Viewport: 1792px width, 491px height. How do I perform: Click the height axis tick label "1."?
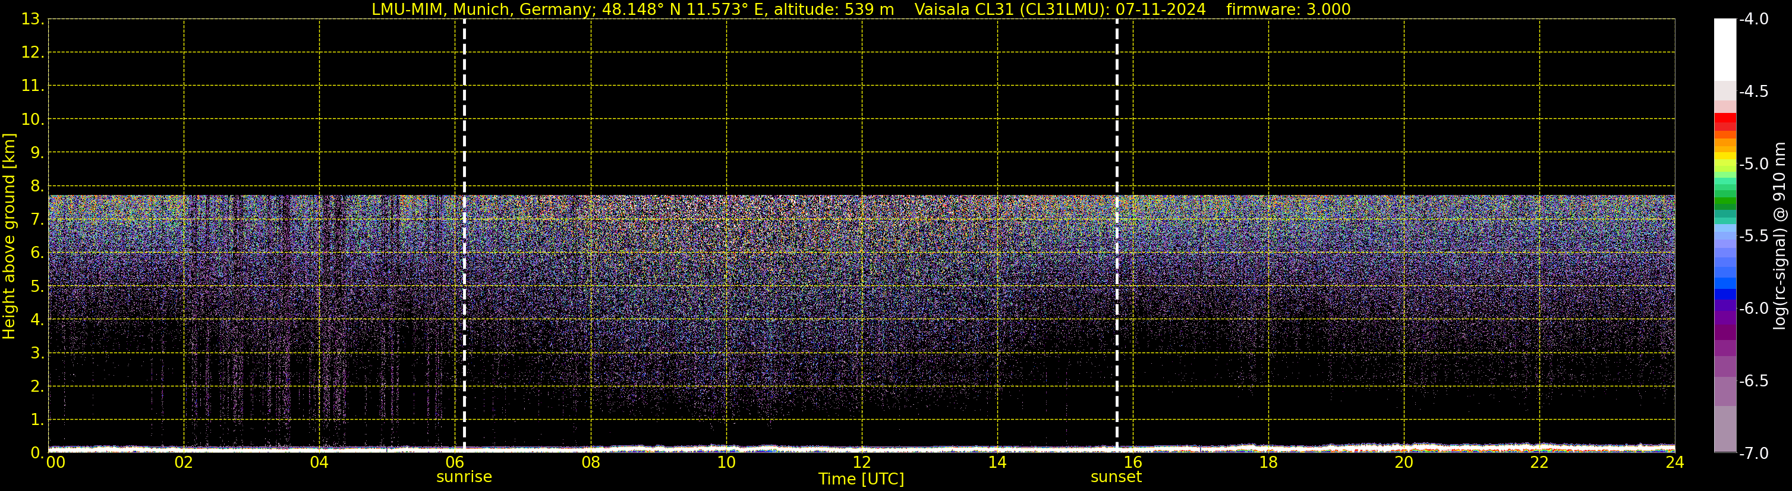[37, 419]
